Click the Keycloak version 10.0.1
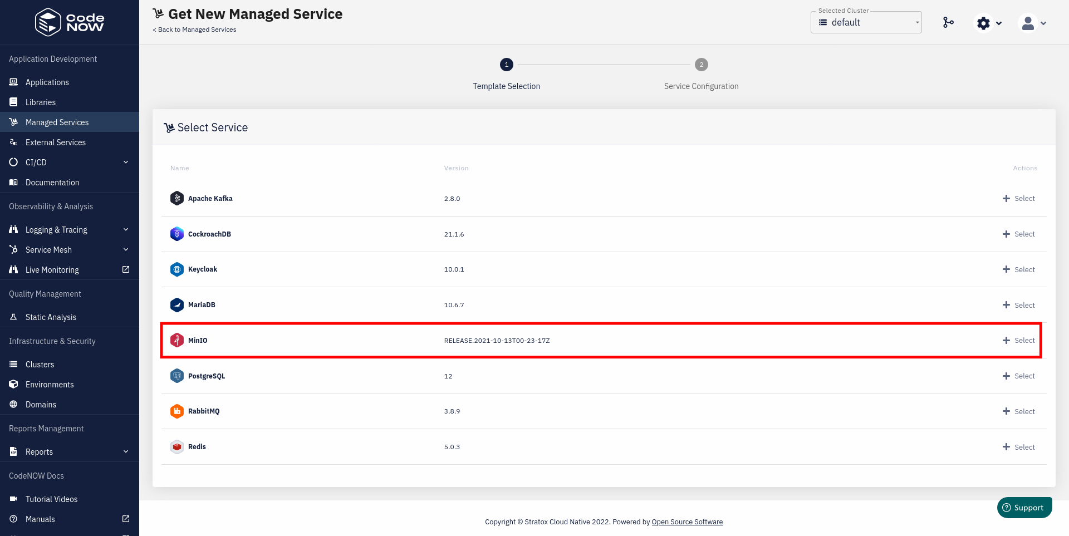 [454, 269]
